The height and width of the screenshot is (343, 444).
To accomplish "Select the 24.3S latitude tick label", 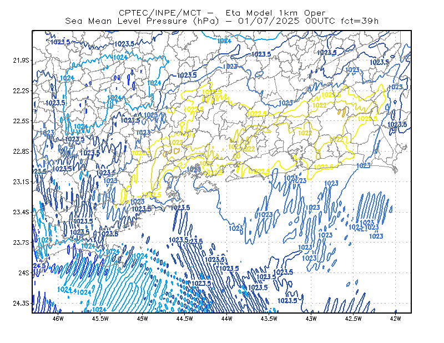I will pos(21,304).
